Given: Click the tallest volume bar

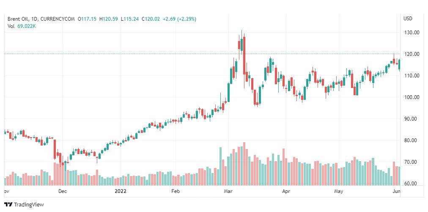Looking at the screenshot, I should tap(244, 164).
